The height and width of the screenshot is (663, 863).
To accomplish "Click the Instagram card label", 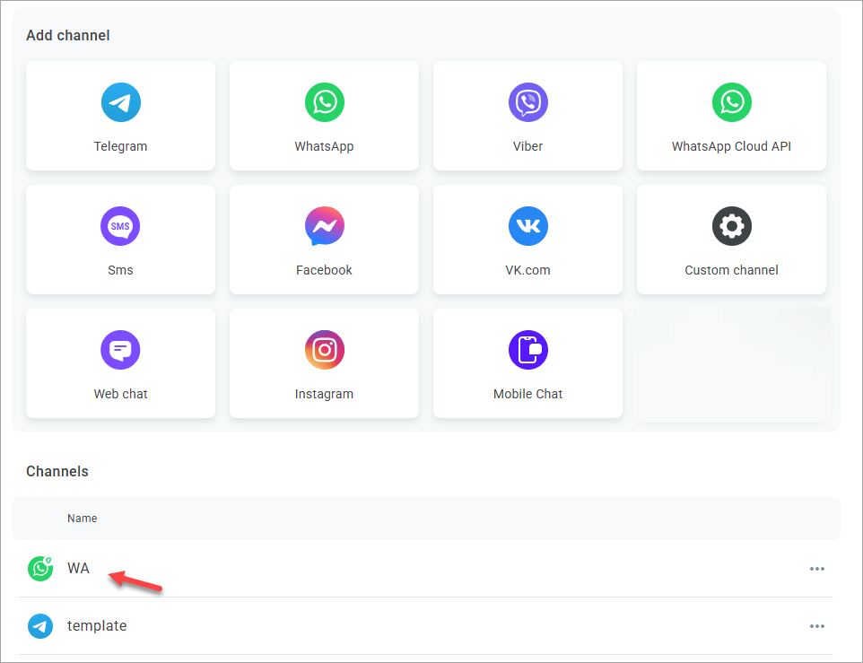I will tap(324, 395).
